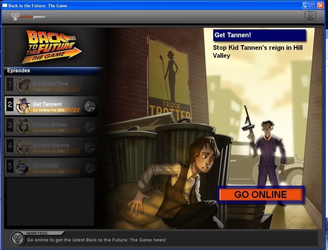
Task: Click the news feed message text
Action: pyautogui.click(x=96, y=240)
